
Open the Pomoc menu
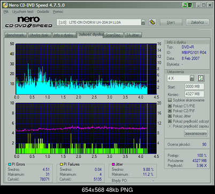[58, 12]
